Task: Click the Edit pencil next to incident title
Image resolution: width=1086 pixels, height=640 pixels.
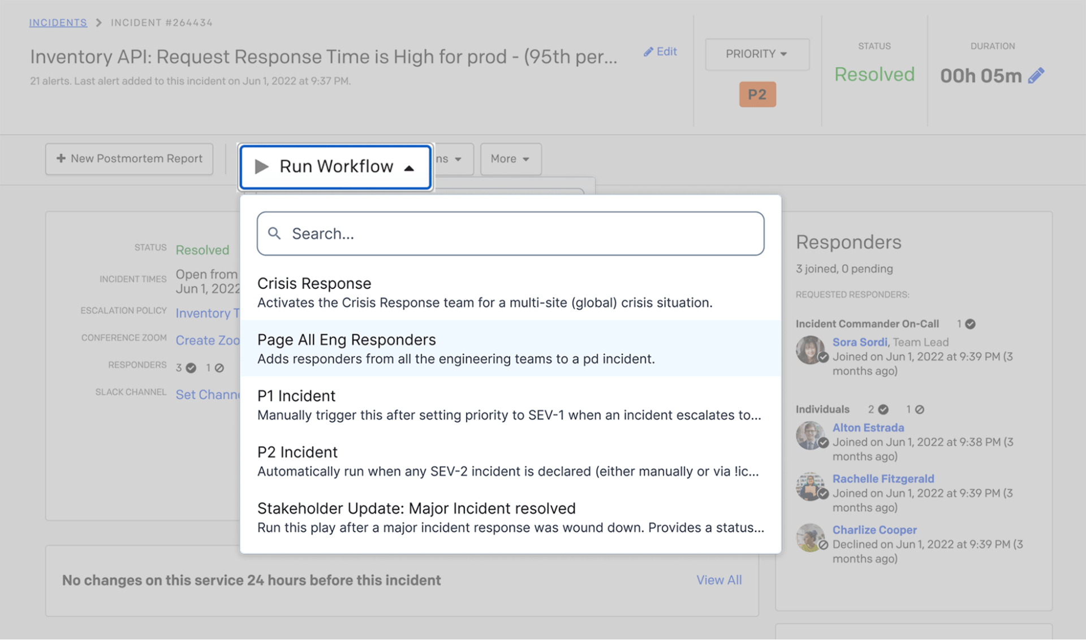Action: tap(660, 51)
